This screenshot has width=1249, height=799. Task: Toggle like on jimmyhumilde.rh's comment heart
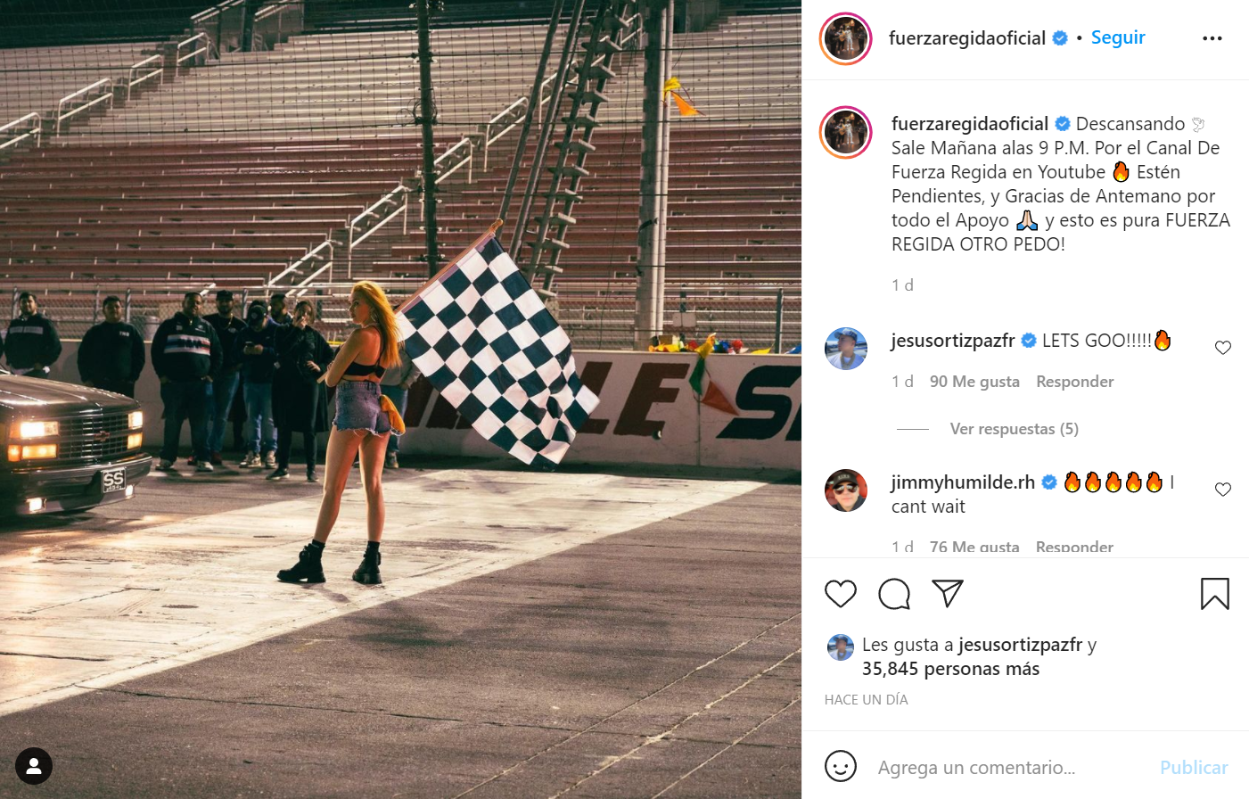[1222, 489]
